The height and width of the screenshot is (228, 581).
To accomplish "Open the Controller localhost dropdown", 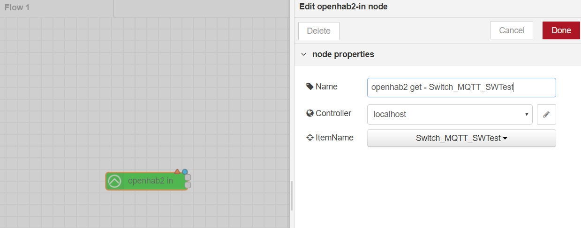I will [x=449, y=114].
